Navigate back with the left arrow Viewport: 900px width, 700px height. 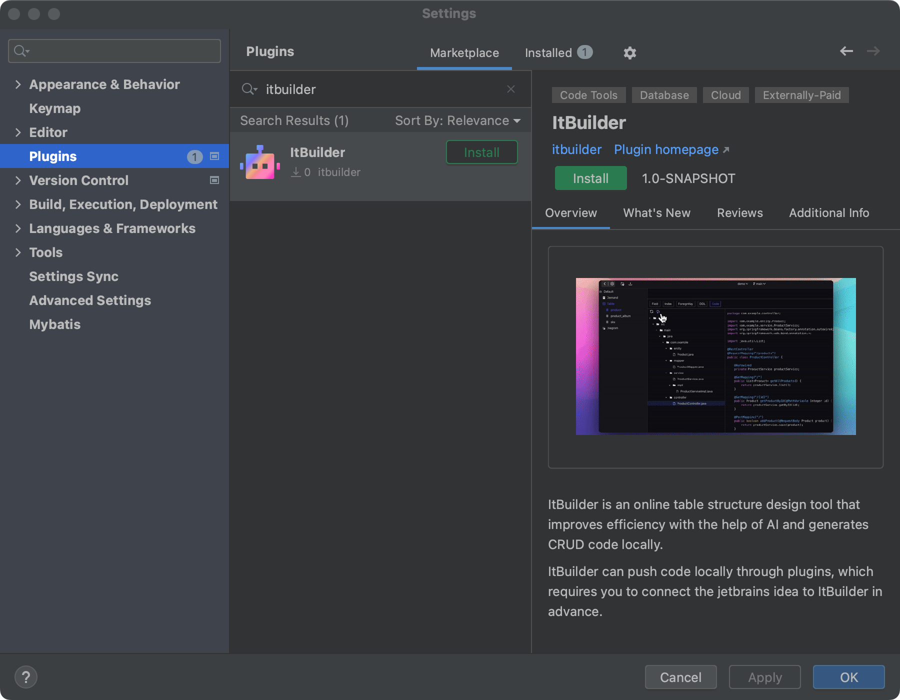coord(846,51)
